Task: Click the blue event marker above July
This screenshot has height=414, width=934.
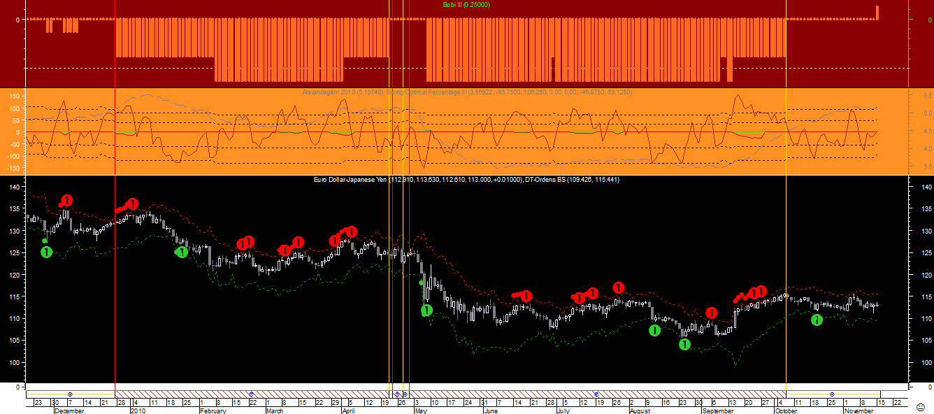Action: tap(596, 395)
